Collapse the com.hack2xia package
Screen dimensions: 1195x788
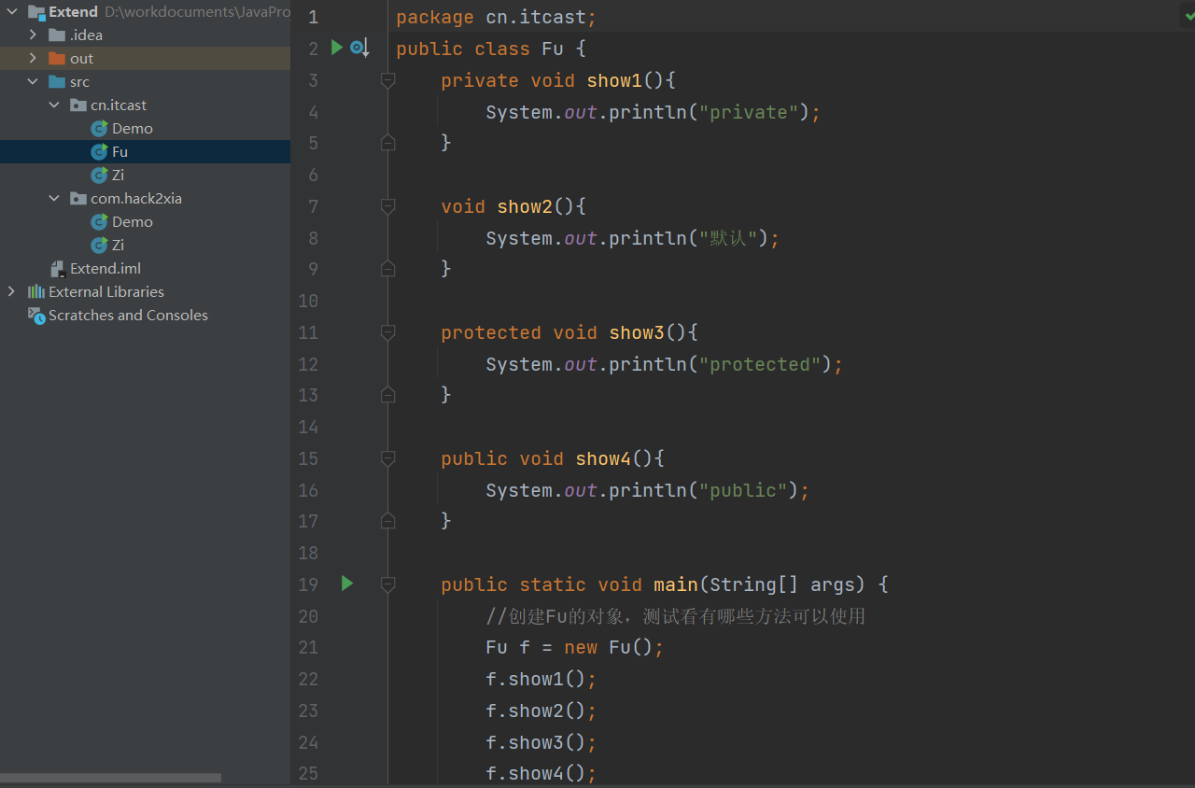(55, 199)
